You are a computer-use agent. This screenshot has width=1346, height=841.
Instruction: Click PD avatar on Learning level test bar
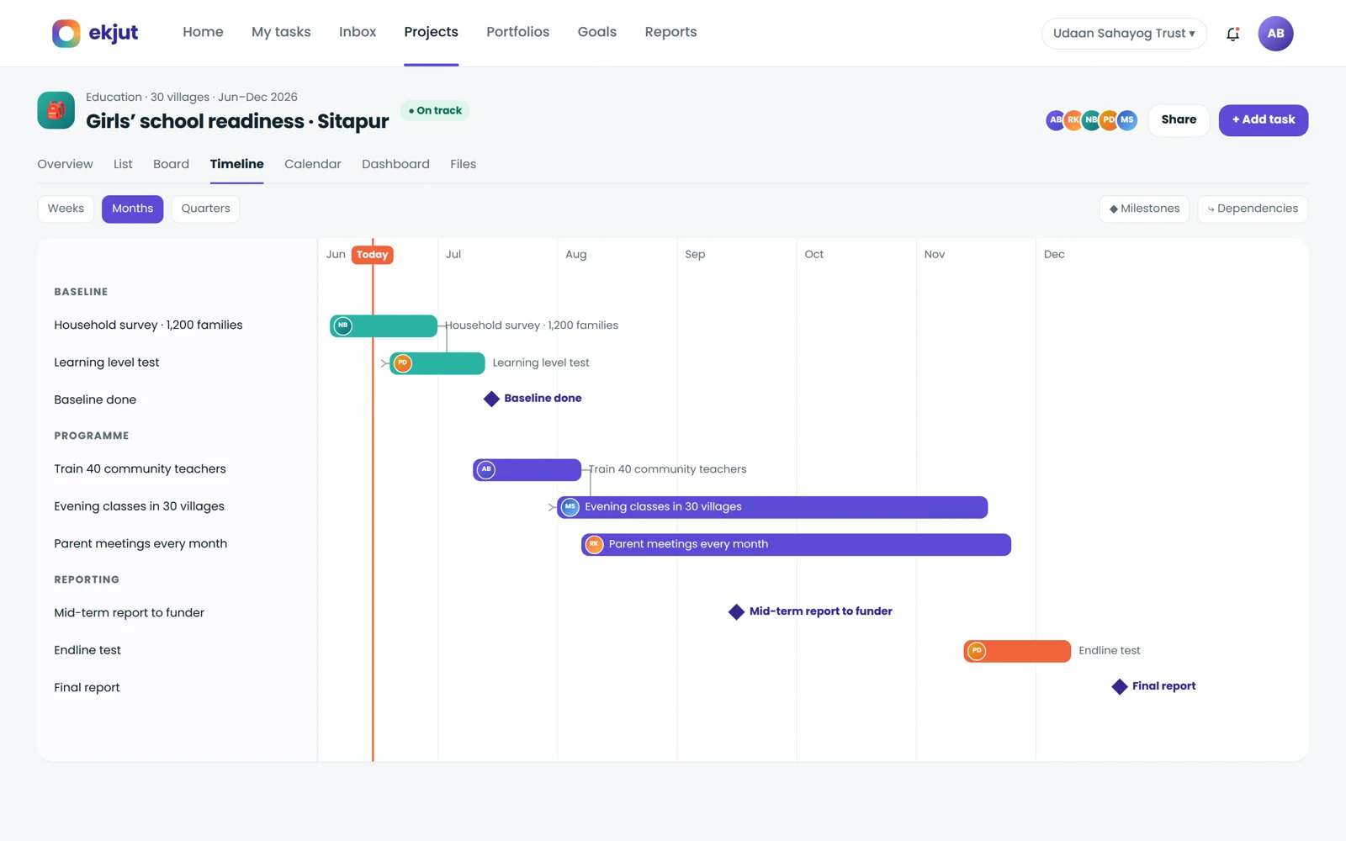click(403, 363)
